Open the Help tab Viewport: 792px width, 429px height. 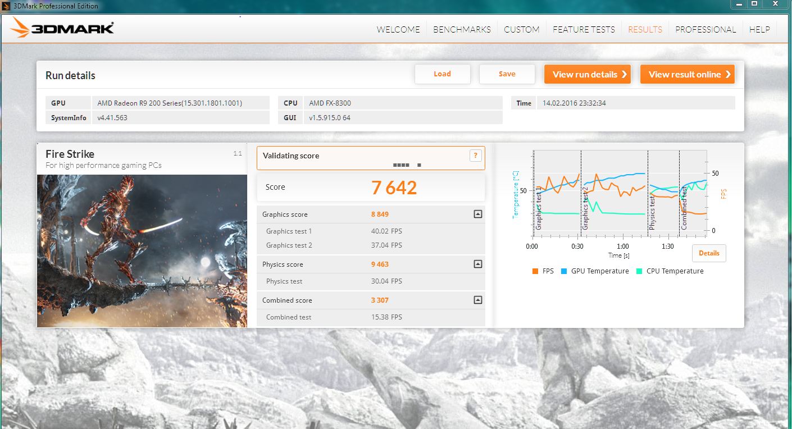point(759,29)
